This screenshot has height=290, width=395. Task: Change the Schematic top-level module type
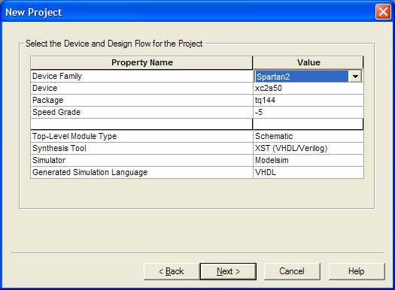308,136
